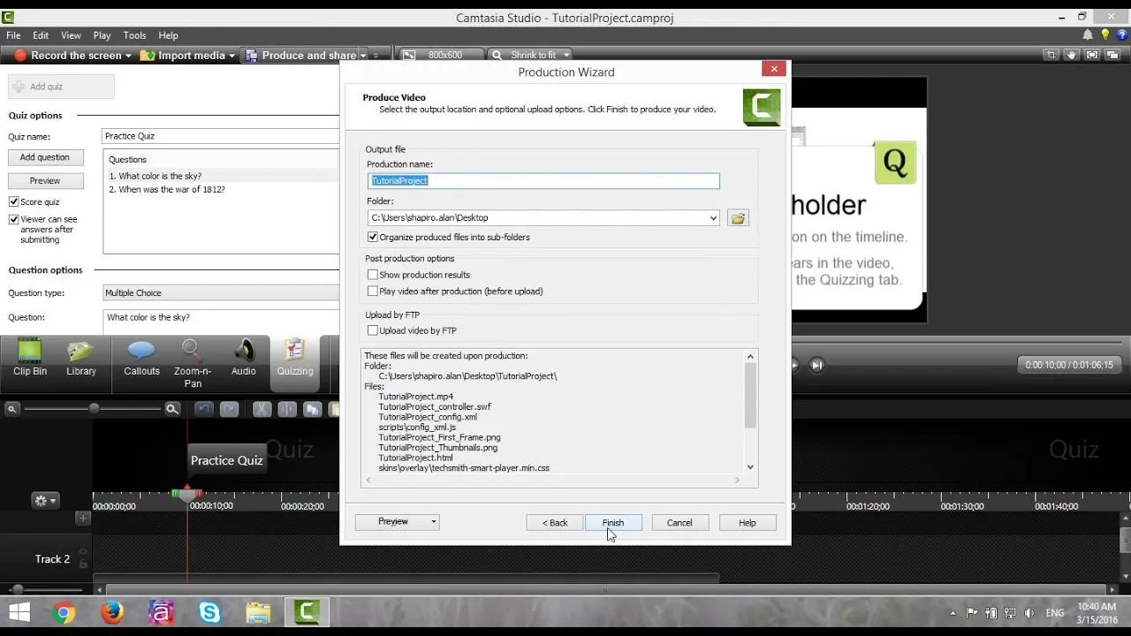
Task: Open Firefox from the taskbar
Action: 112,612
